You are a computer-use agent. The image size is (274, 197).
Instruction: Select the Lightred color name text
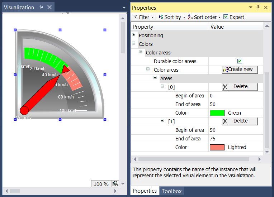click(x=237, y=147)
